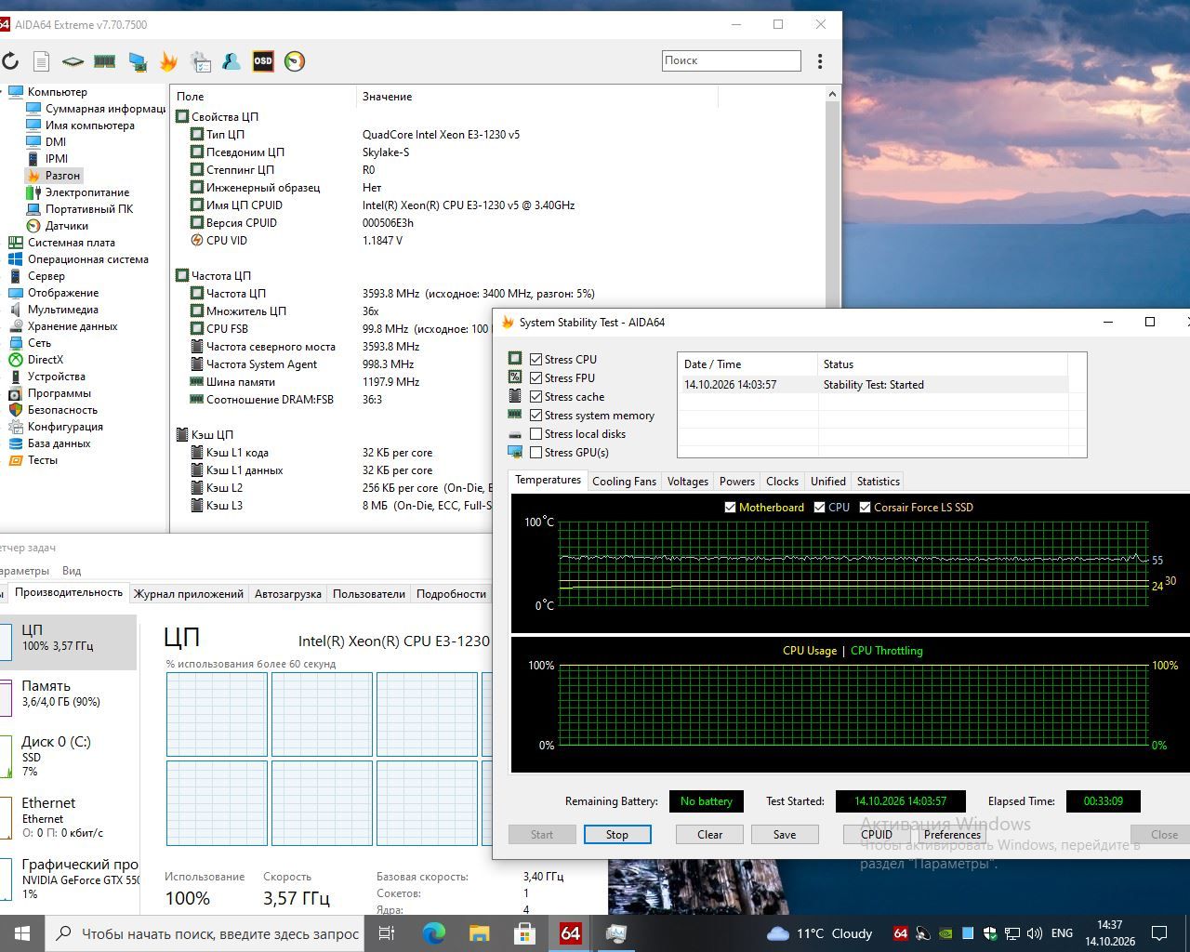Click the CPUID button

coord(877,834)
